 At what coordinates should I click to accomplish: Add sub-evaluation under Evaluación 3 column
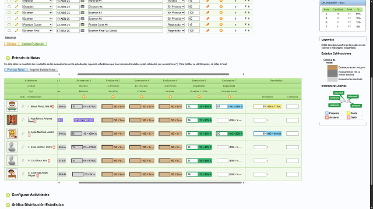(113, 97)
